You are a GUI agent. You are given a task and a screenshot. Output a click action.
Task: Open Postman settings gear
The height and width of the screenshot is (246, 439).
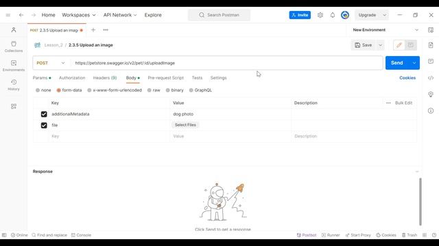(320, 15)
